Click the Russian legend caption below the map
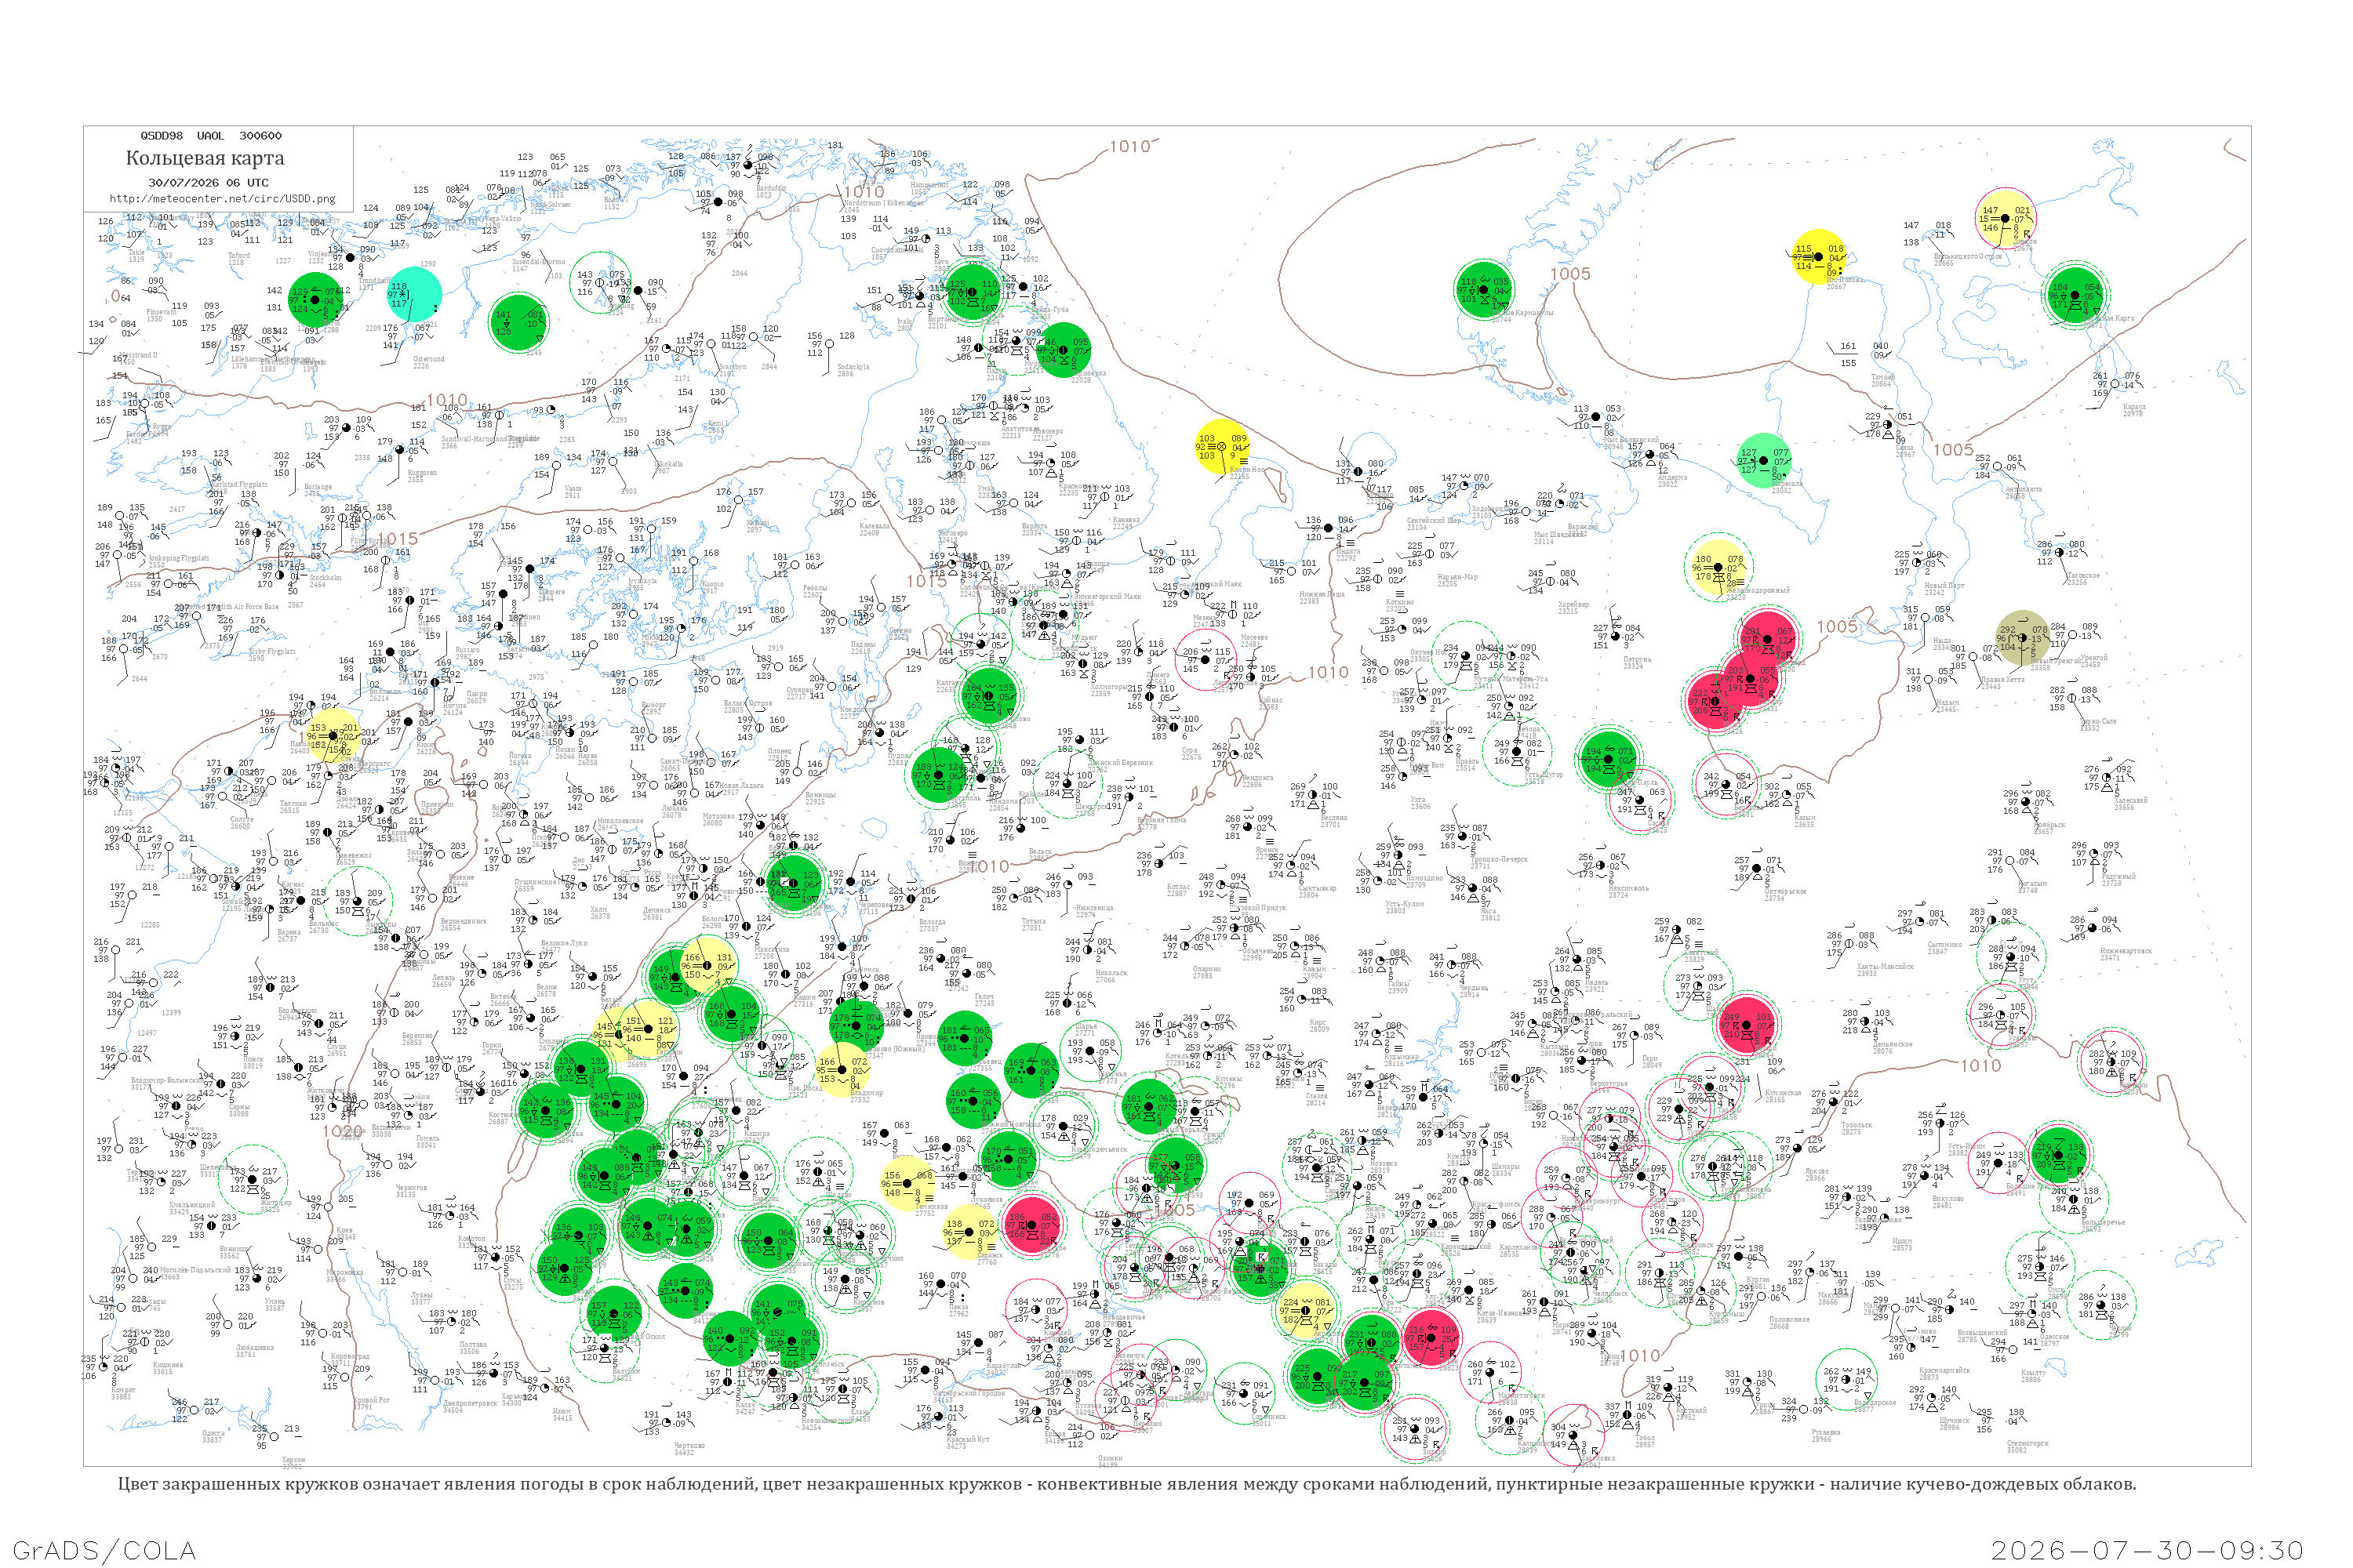Screen dimensions: 2353x1568 [x=1126, y=1484]
